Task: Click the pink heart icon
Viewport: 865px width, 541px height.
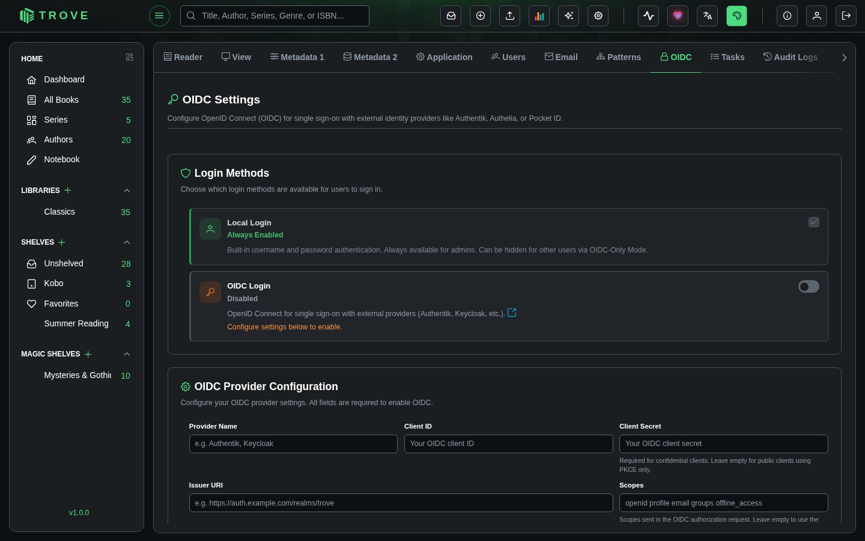Action: pyautogui.click(x=678, y=16)
